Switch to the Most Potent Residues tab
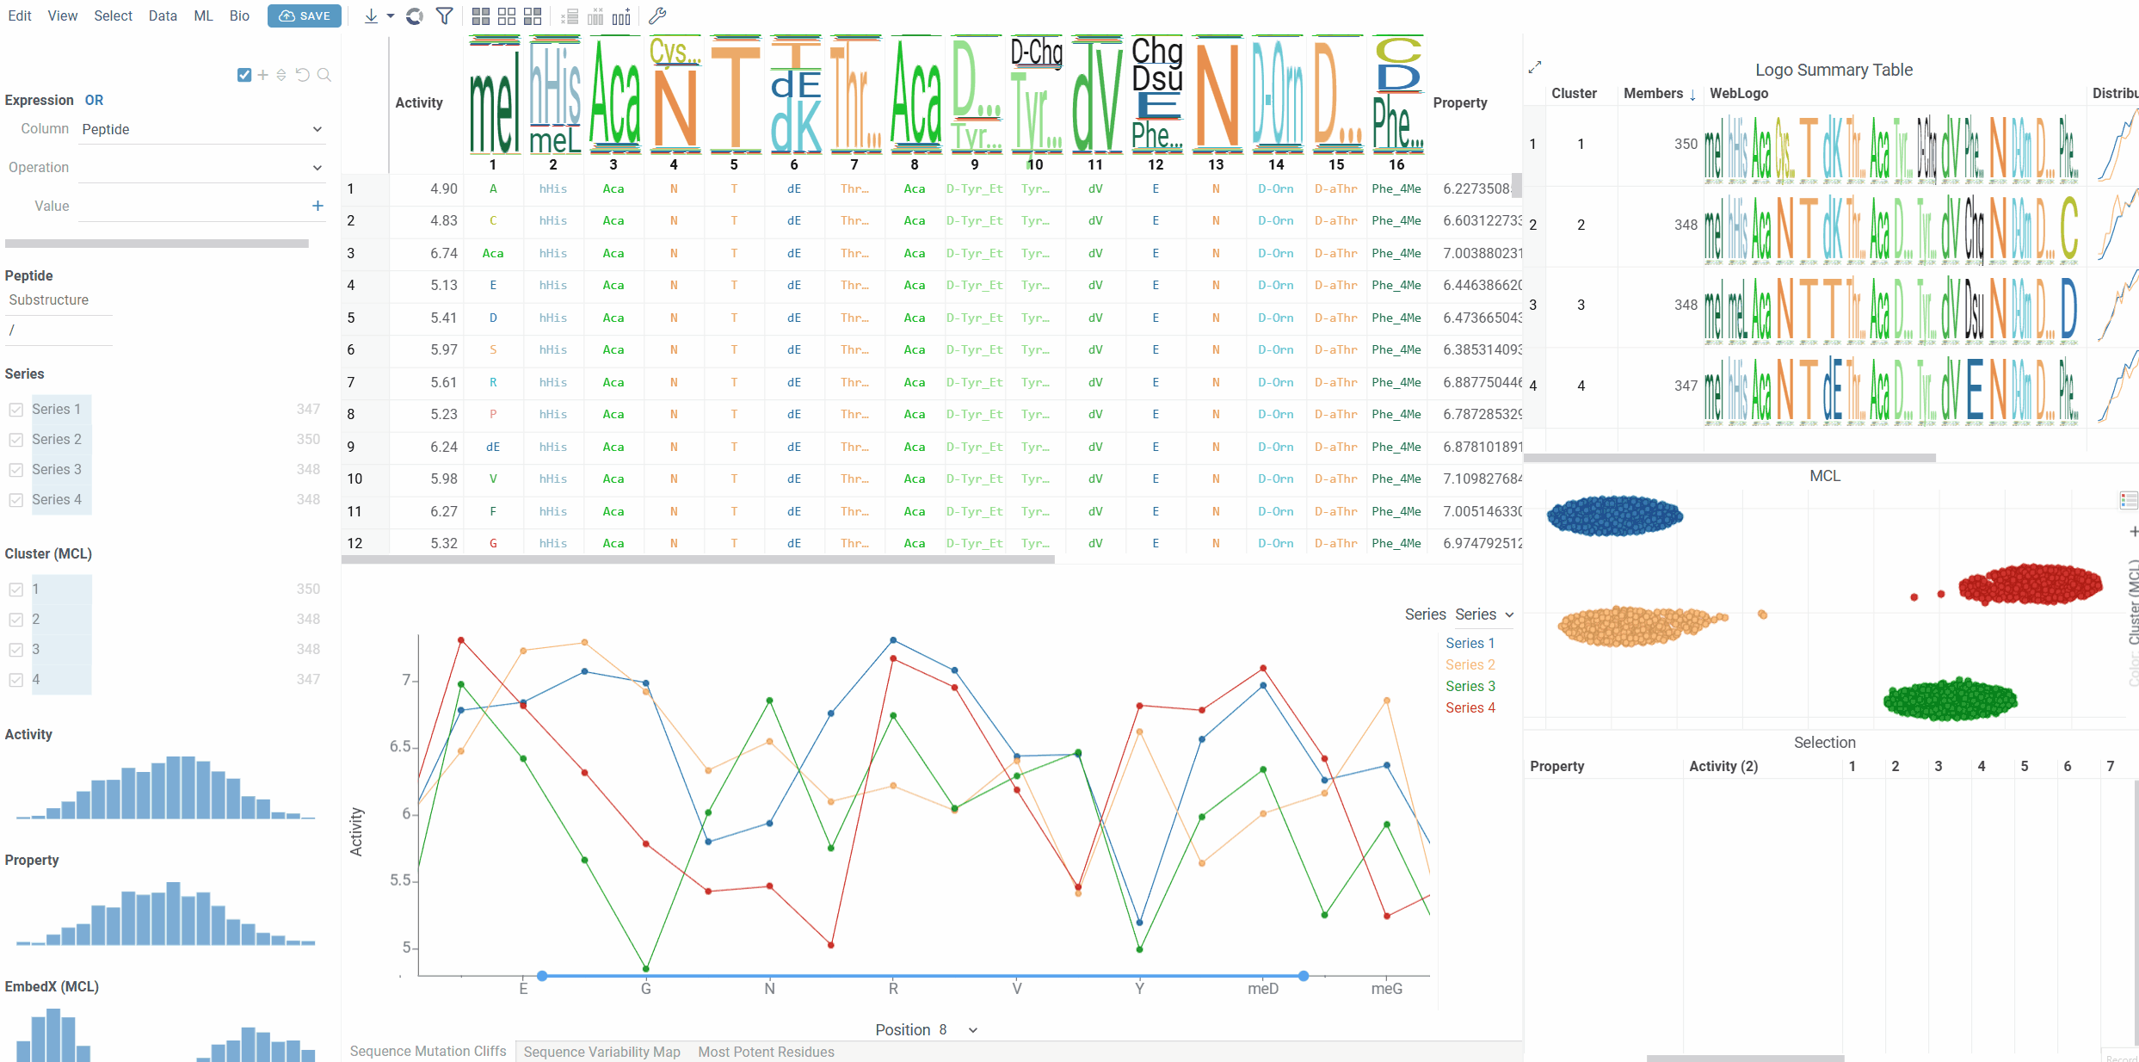The width and height of the screenshot is (2139, 1062). [766, 1052]
